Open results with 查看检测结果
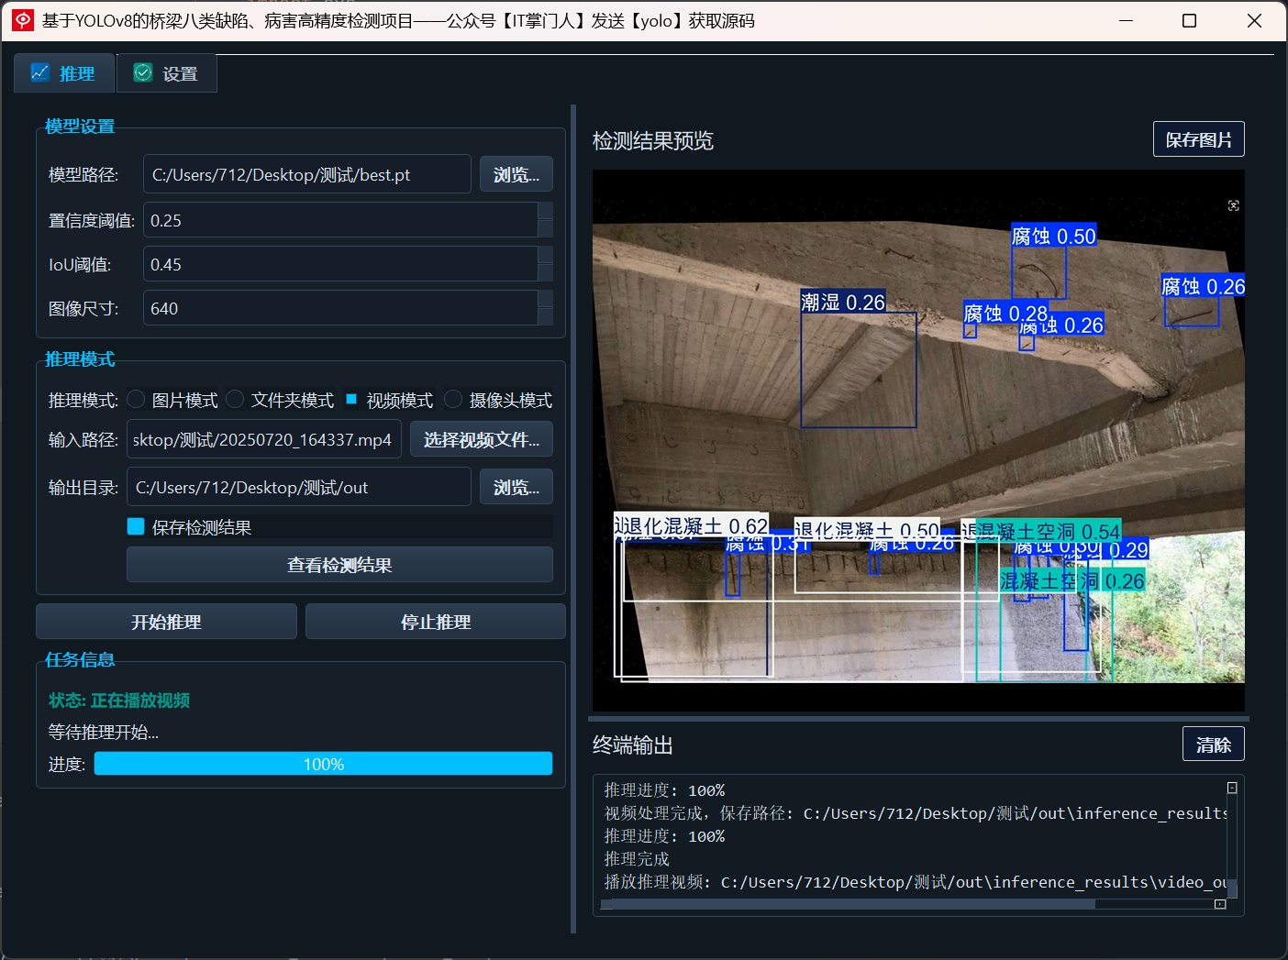The height and width of the screenshot is (960, 1288). coord(339,565)
